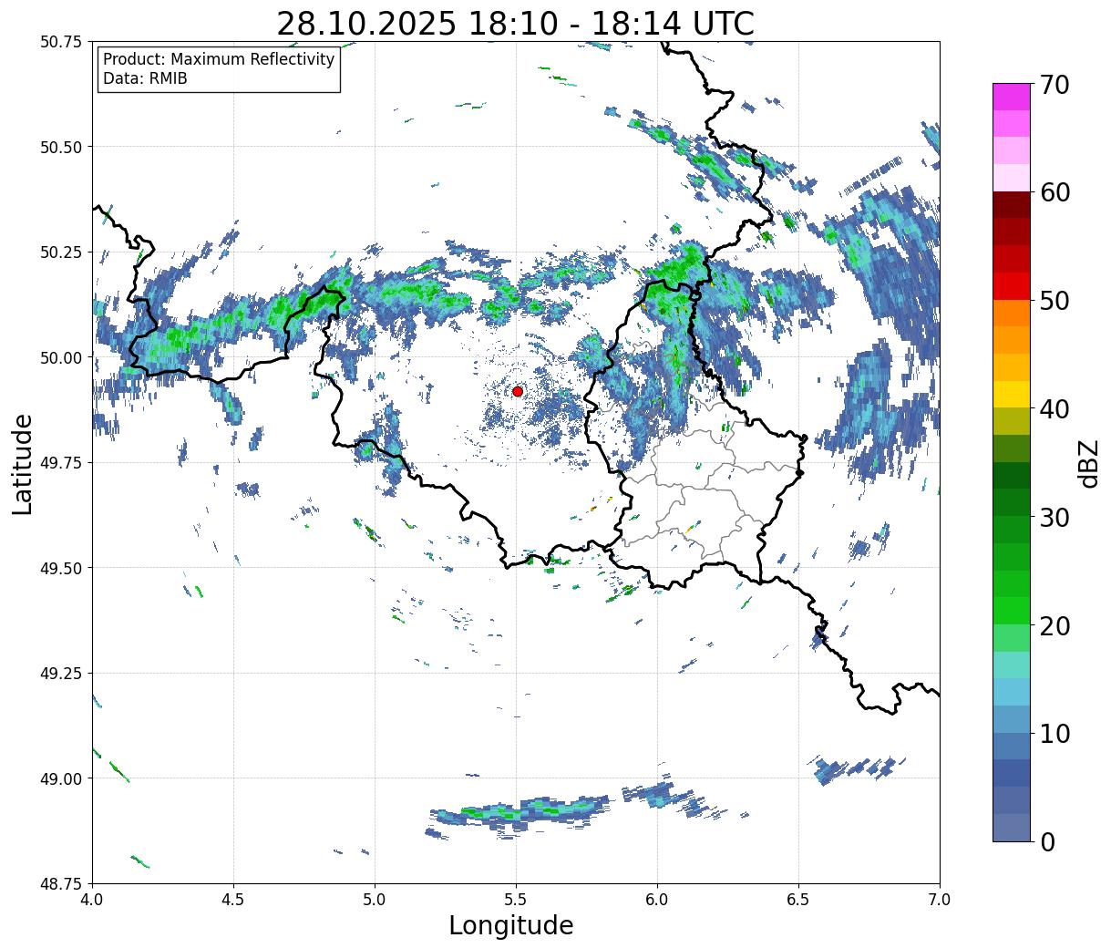Click the colorbar tick label 30

(x=1054, y=518)
